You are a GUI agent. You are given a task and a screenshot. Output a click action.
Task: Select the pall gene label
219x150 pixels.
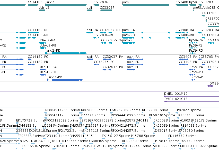(89, 8)
